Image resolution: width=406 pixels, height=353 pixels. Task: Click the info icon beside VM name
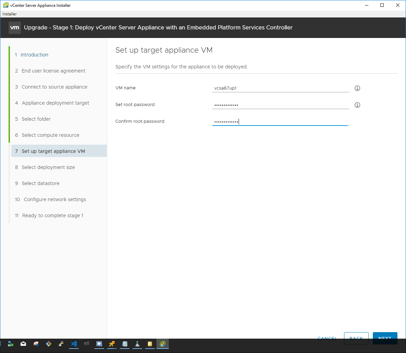(357, 88)
